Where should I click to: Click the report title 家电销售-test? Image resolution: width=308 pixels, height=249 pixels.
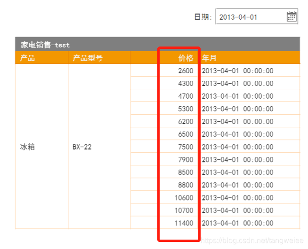pos(45,45)
